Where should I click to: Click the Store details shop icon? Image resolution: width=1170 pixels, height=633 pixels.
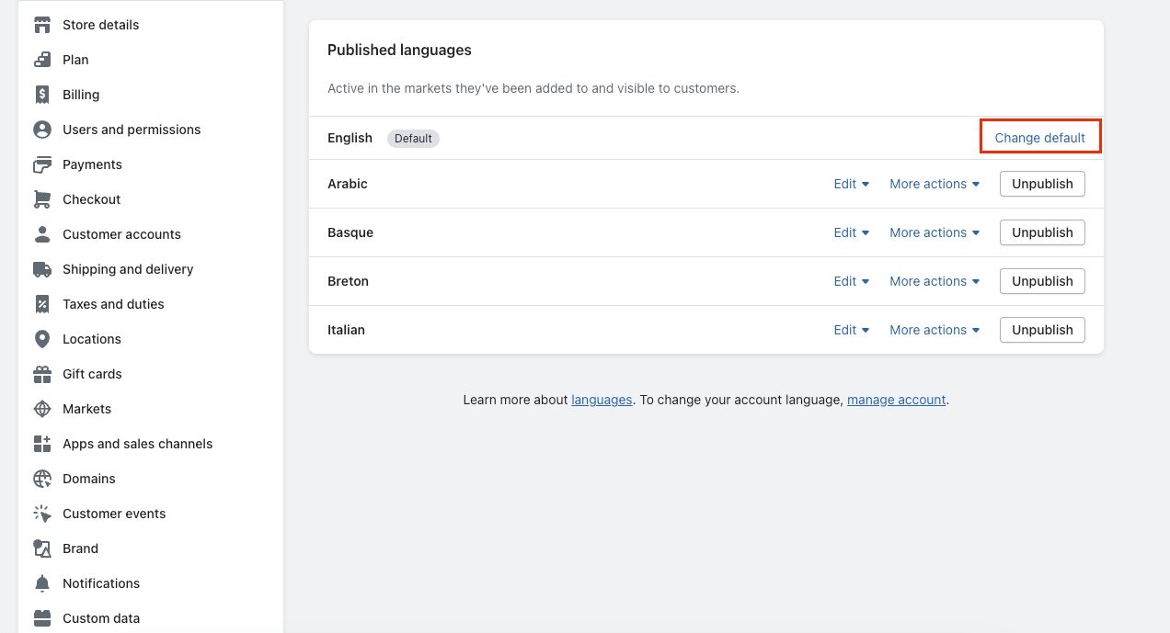click(42, 25)
